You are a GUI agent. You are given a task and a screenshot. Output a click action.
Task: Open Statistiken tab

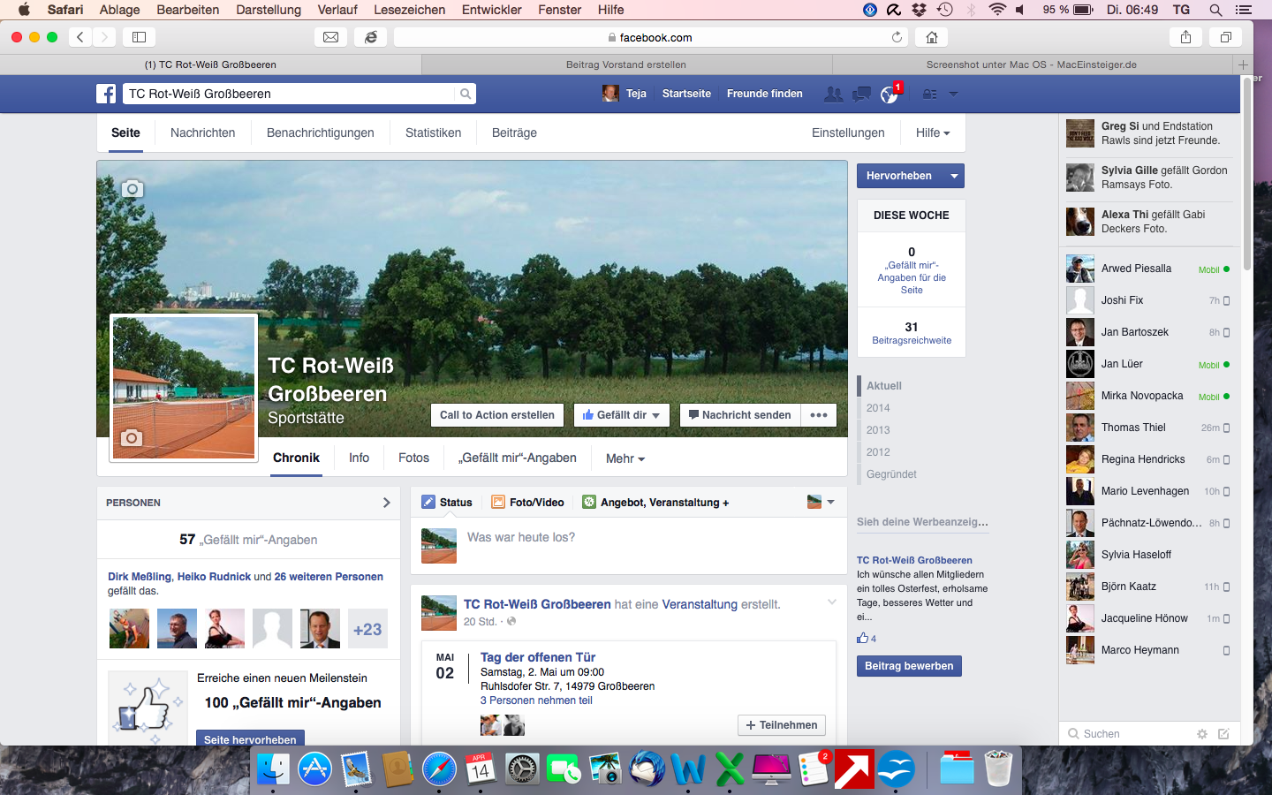pos(433,132)
